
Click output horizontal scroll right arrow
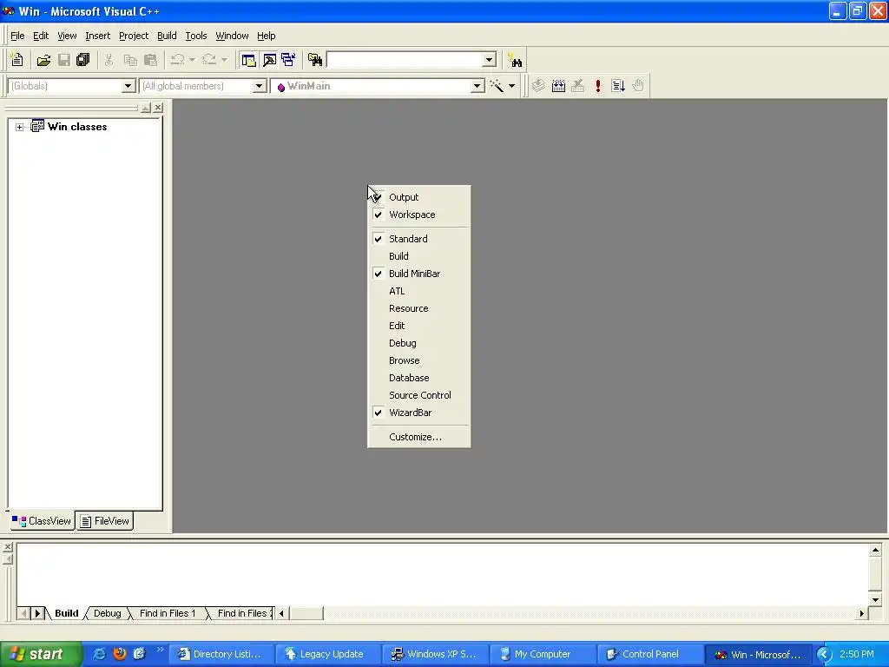pyautogui.click(x=862, y=613)
